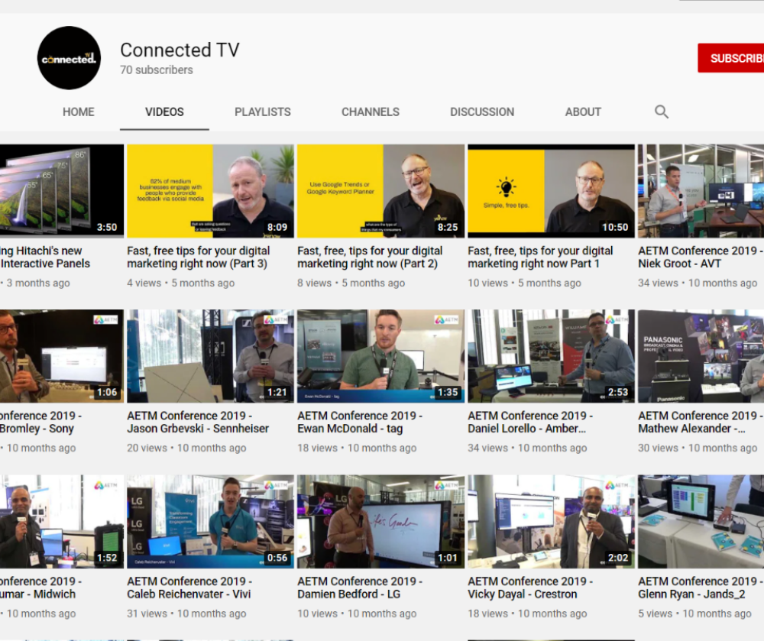Screen dimensions: 764x641
Task: Click the Glenn Ryan - Jands_2 title
Action: coord(700,588)
